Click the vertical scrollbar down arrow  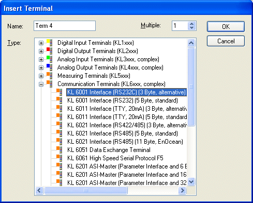click(191, 181)
